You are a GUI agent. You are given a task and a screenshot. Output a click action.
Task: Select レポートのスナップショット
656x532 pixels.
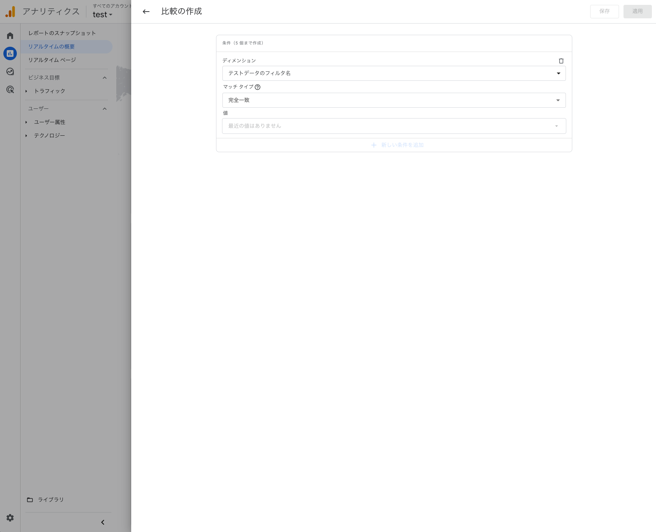(62, 33)
